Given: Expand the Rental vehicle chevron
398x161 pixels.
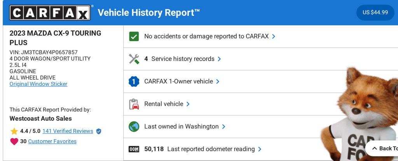Looking at the screenshot, I should tap(188, 104).
